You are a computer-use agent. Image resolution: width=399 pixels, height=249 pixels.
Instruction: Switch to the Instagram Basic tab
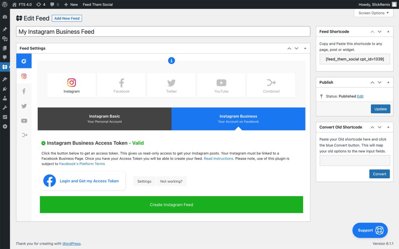click(x=104, y=119)
